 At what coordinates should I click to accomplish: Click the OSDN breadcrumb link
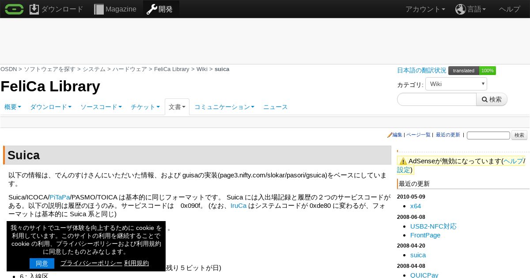(8, 69)
